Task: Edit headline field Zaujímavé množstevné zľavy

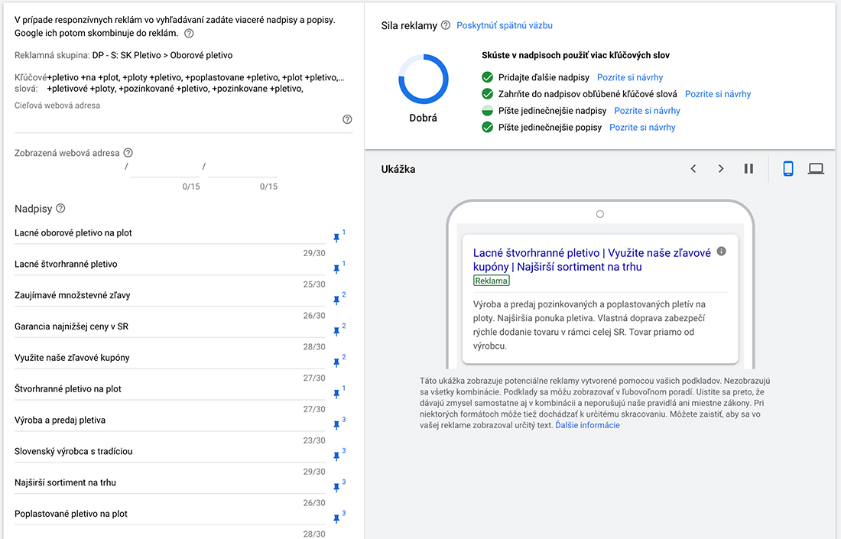Action: point(170,296)
